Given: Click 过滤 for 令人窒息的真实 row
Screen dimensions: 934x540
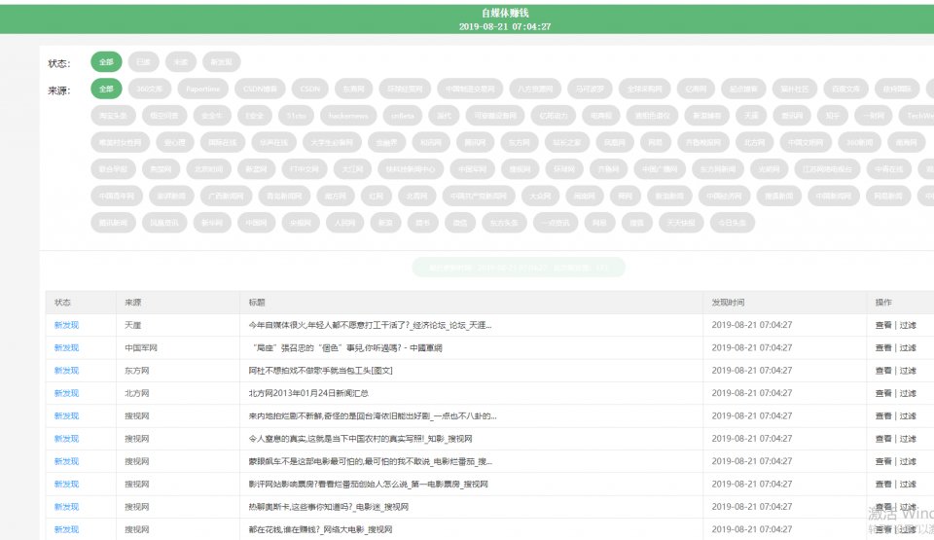Looking at the screenshot, I should tap(908, 439).
